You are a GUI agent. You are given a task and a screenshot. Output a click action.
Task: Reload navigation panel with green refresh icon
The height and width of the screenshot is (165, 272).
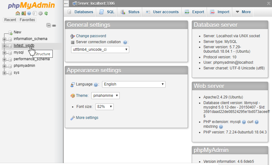point(46,14)
